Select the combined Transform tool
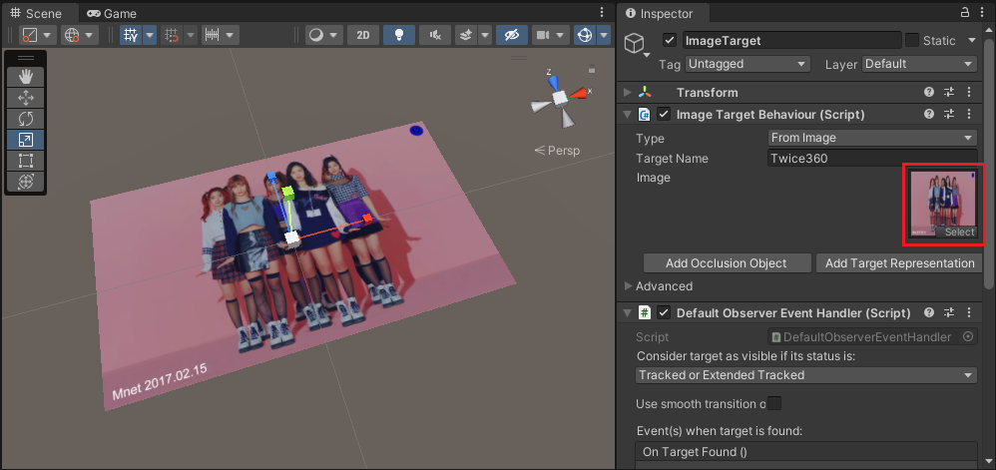The width and height of the screenshot is (996, 470). [25, 182]
